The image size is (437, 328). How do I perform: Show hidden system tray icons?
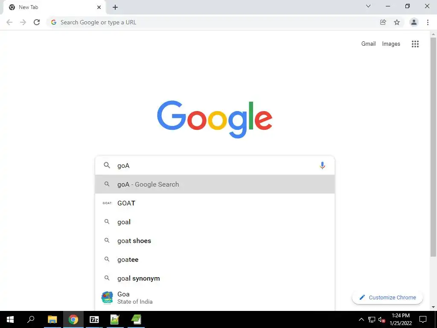point(361,319)
